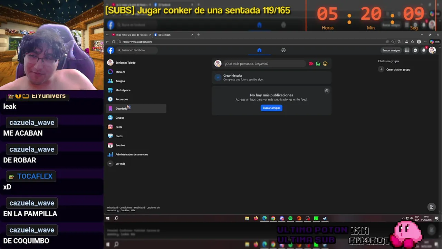Open Administrador de anuncios
The width and height of the screenshot is (442, 249).
coord(136,155)
